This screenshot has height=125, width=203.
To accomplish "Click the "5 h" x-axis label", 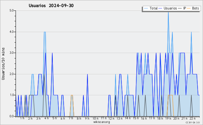I will (x=54, y=118).
